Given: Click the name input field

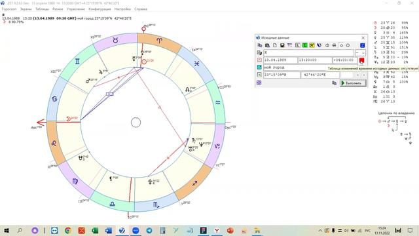Looking at the screenshot, I should tap(308, 52).
